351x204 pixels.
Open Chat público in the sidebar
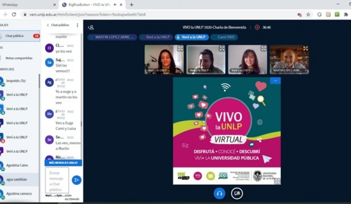click(20, 36)
